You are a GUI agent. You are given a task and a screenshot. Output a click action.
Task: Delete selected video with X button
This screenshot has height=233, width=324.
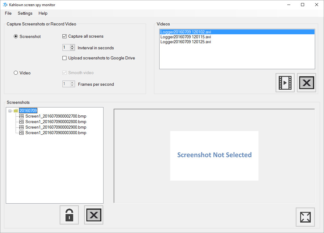(307, 83)
